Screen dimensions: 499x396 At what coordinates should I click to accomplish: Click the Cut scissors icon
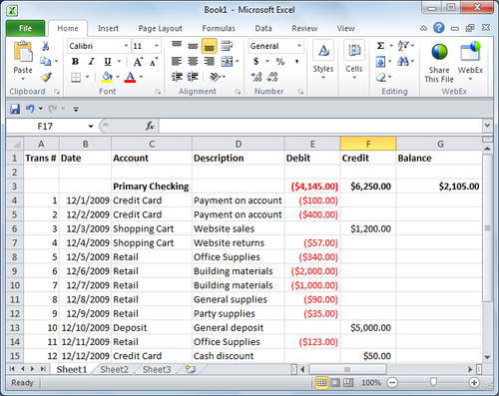[x=46, y=46]
